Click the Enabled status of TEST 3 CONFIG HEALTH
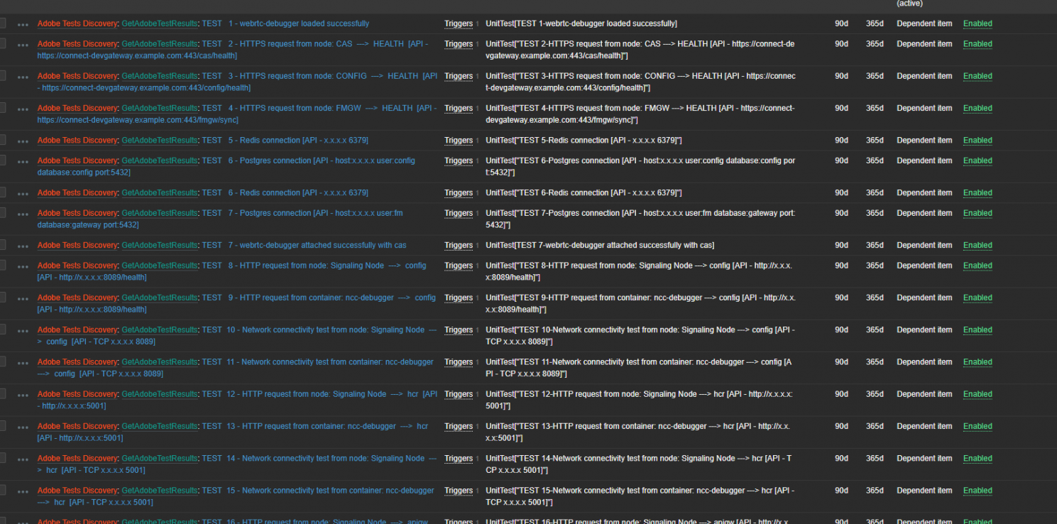The height and width of the screenshot is (524, 1057). point(977,76)
